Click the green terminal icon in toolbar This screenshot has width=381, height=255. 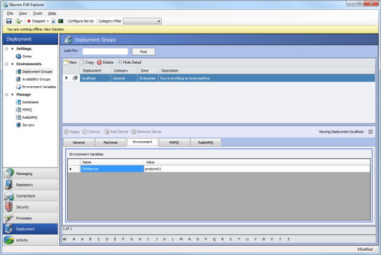[60, 21]
